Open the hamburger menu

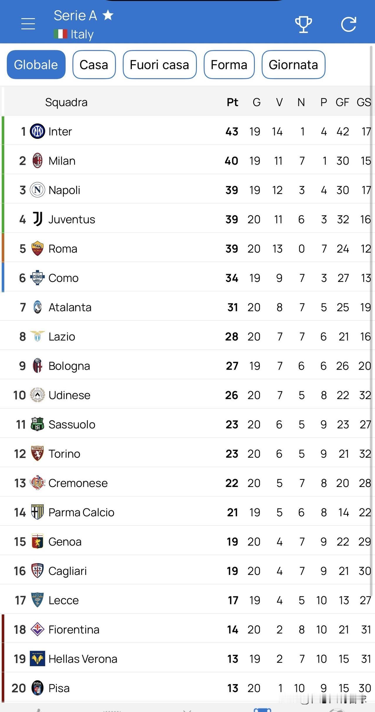pyautogui.click(x=28, y=23)
